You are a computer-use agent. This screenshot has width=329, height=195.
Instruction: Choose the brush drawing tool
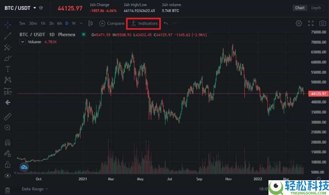8,58
